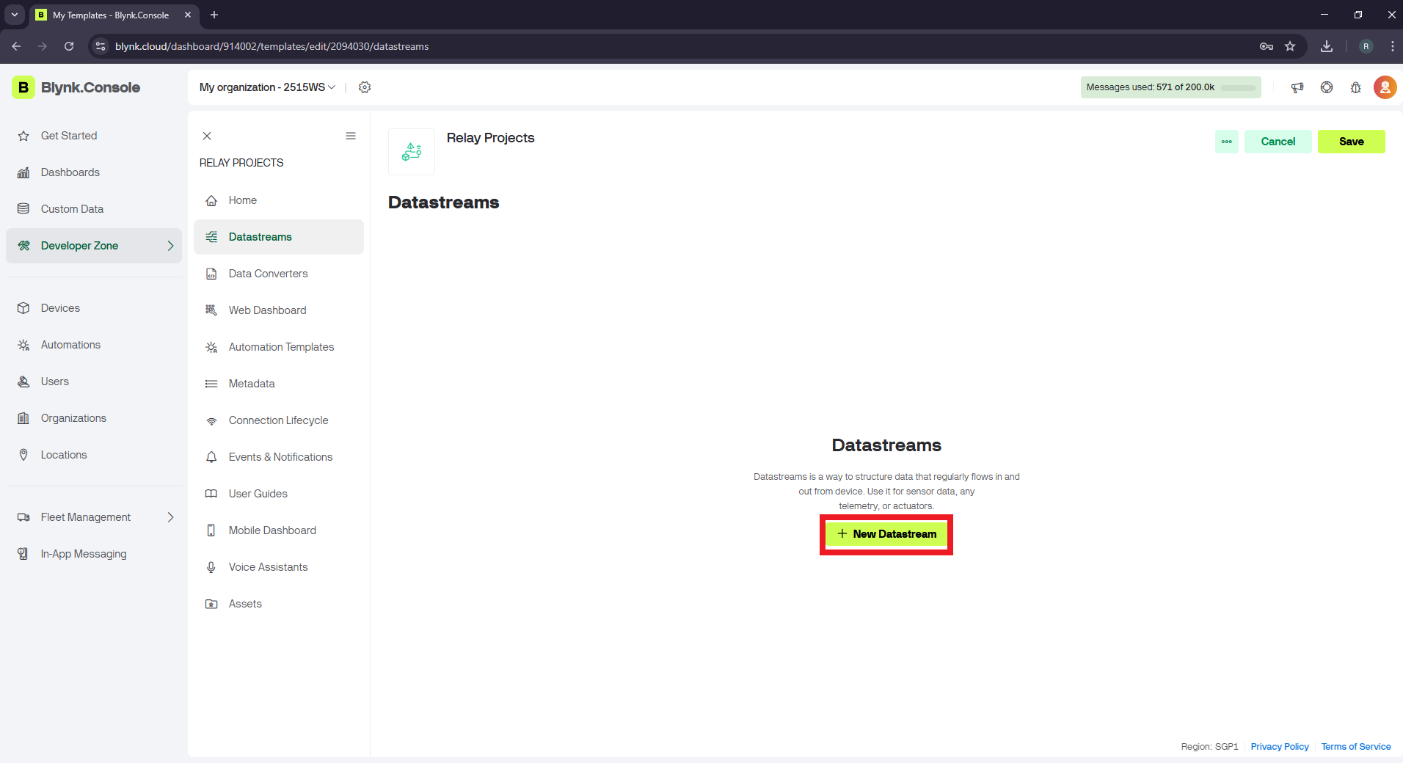1403x763 pixels.
Task: Click the New Datastream button
Action: 886,534
